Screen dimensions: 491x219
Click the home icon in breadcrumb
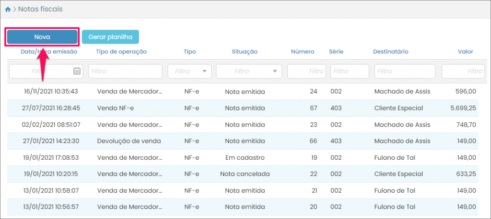[x=8, y=9]
